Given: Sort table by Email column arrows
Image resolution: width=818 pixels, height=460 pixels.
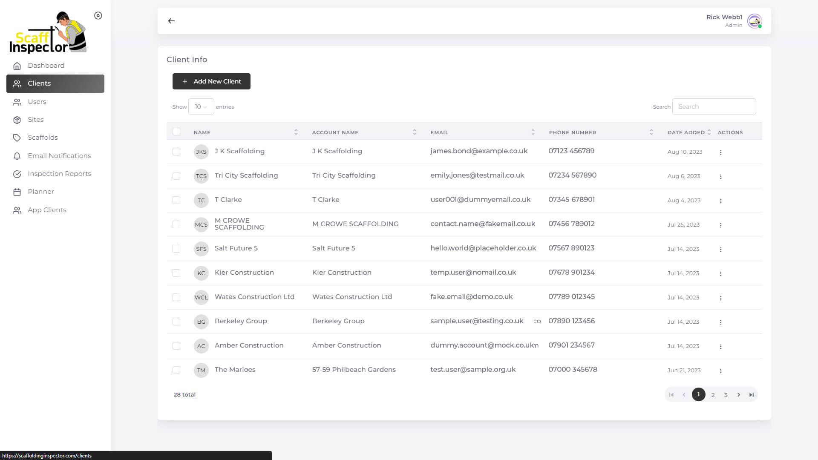Looking at the screenshot, I should (533, 132).
